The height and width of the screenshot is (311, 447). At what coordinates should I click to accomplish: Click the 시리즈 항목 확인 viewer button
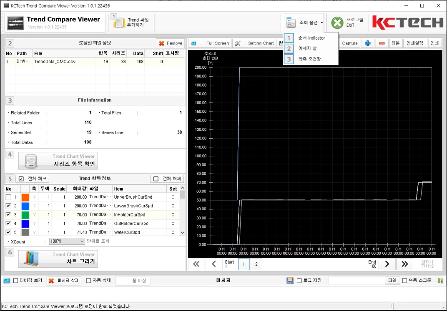(x=58, y=160)
